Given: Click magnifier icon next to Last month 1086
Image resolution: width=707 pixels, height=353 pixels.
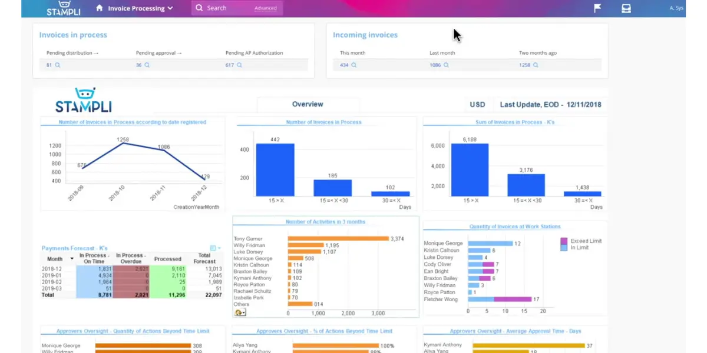Looking at the screenshot, I should (x=447, y=65).
